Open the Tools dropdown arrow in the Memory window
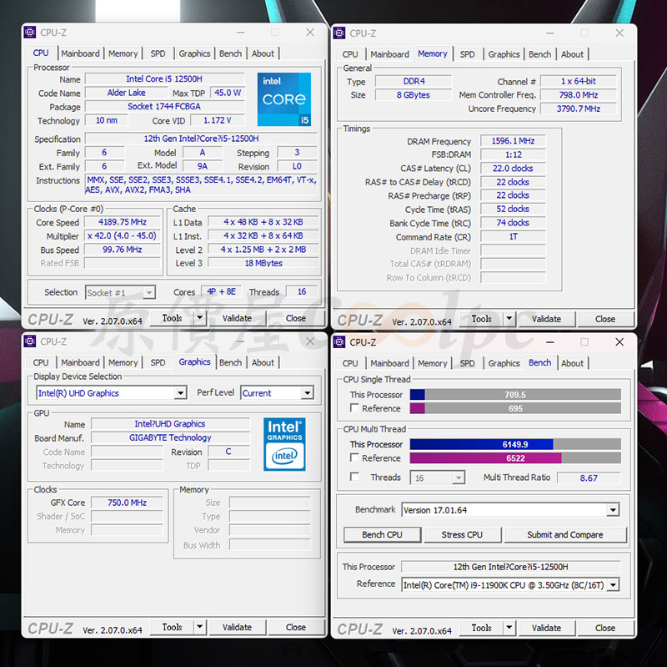Screen dimensions: 667x667 (x=509, y=319)
